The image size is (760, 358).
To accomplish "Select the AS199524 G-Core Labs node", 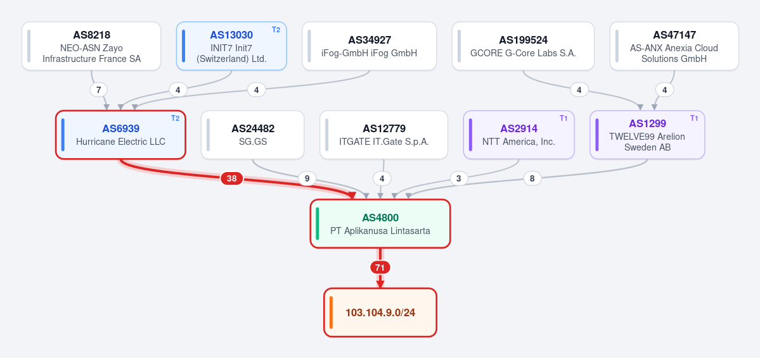I will pyautogui.click(x=523, y=46).
